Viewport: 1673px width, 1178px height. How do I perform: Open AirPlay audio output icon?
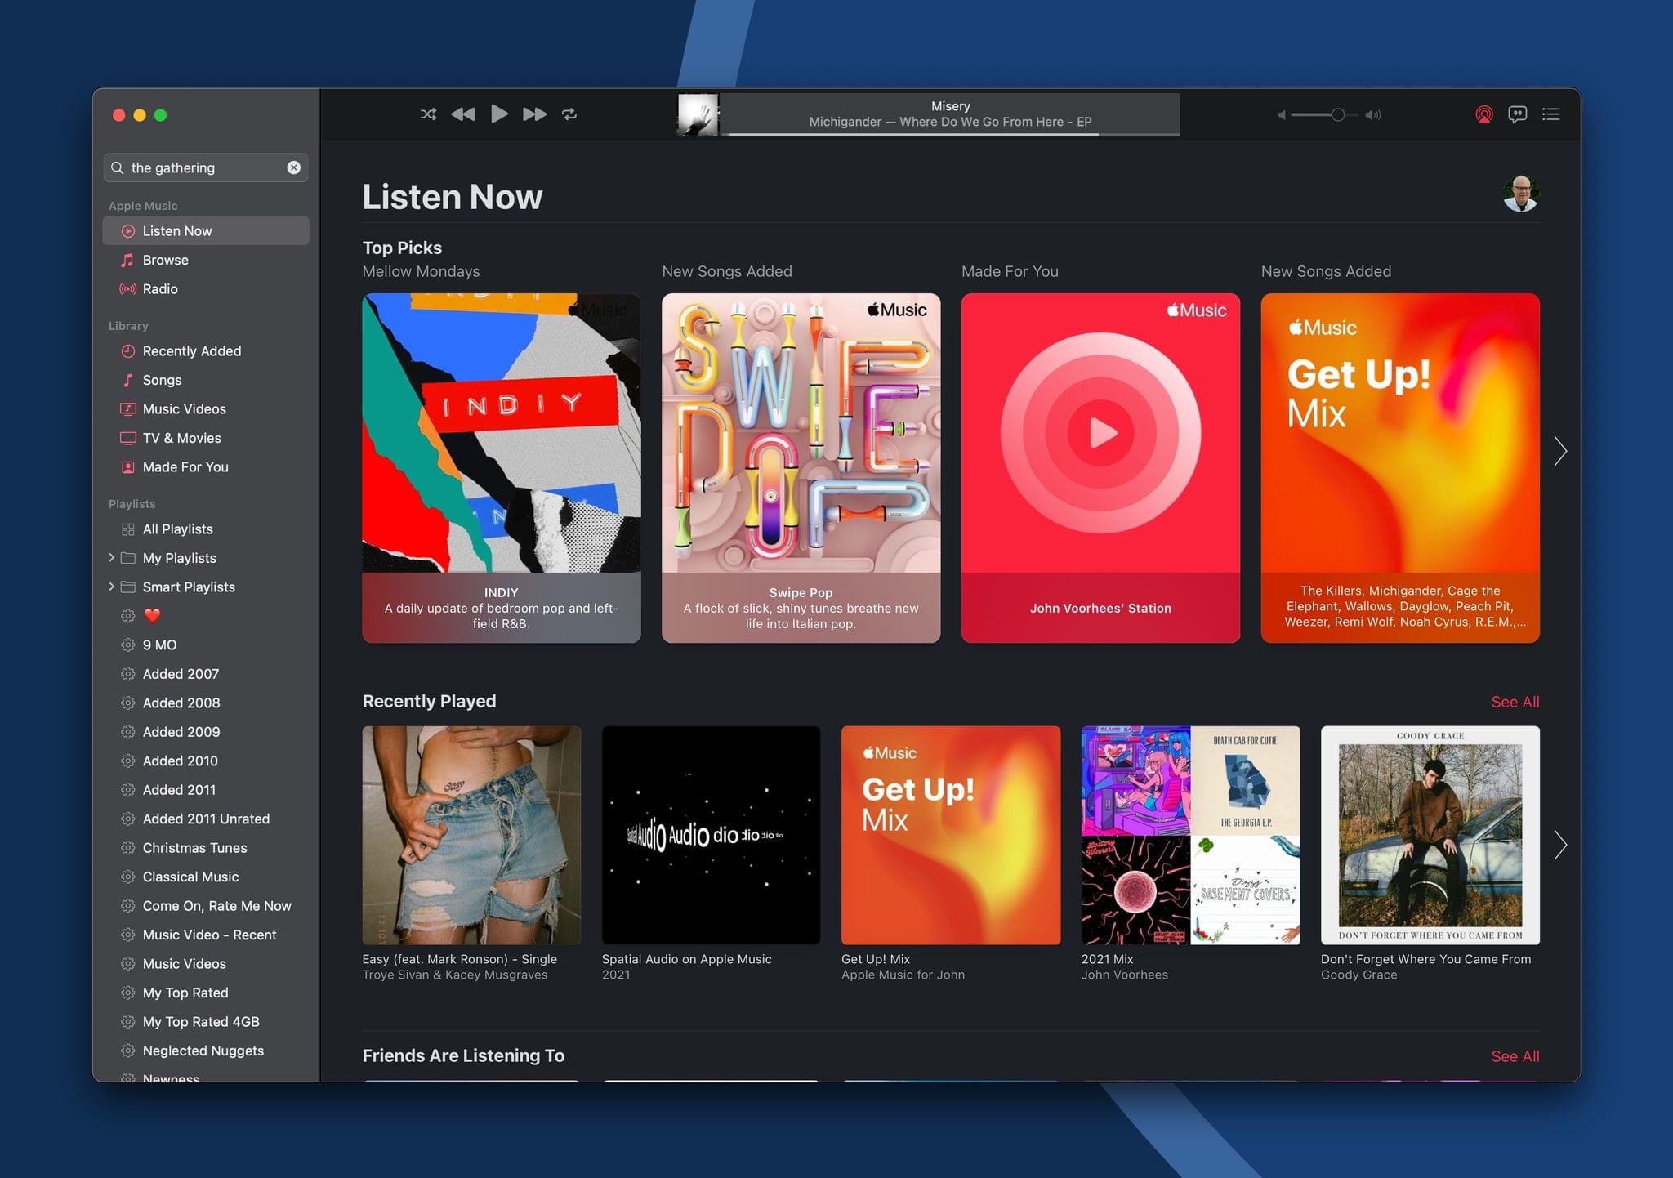(x=1484, y=114)
